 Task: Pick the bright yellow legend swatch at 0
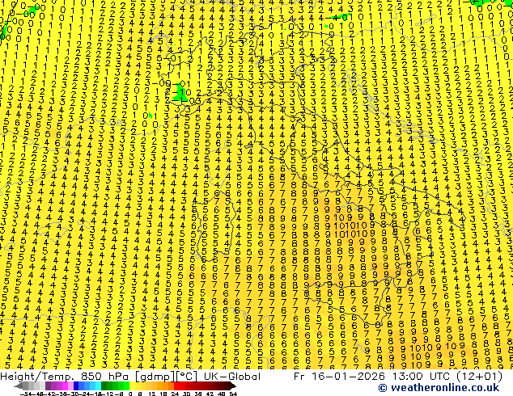tap(132, 385)
